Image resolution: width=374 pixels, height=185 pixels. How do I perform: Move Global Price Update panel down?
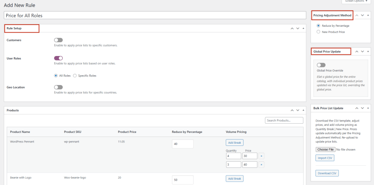pyautogui.click(x=362, y=51)
